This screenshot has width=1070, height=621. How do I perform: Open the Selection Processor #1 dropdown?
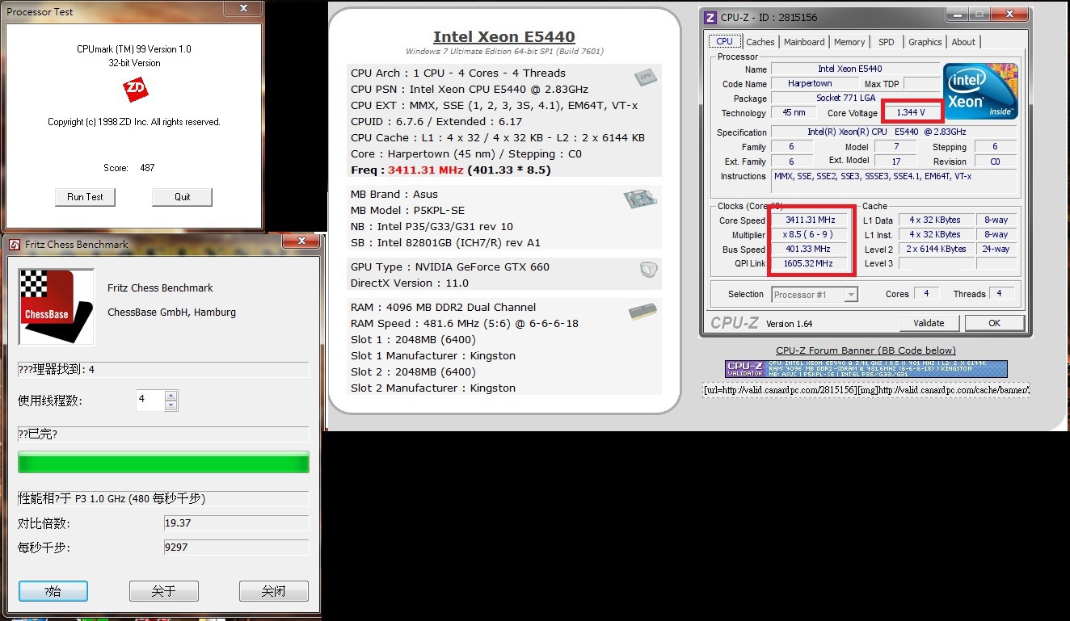click(814, 295)
